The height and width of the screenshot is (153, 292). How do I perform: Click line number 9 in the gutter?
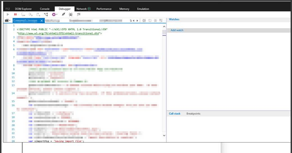tap(14, 69)
